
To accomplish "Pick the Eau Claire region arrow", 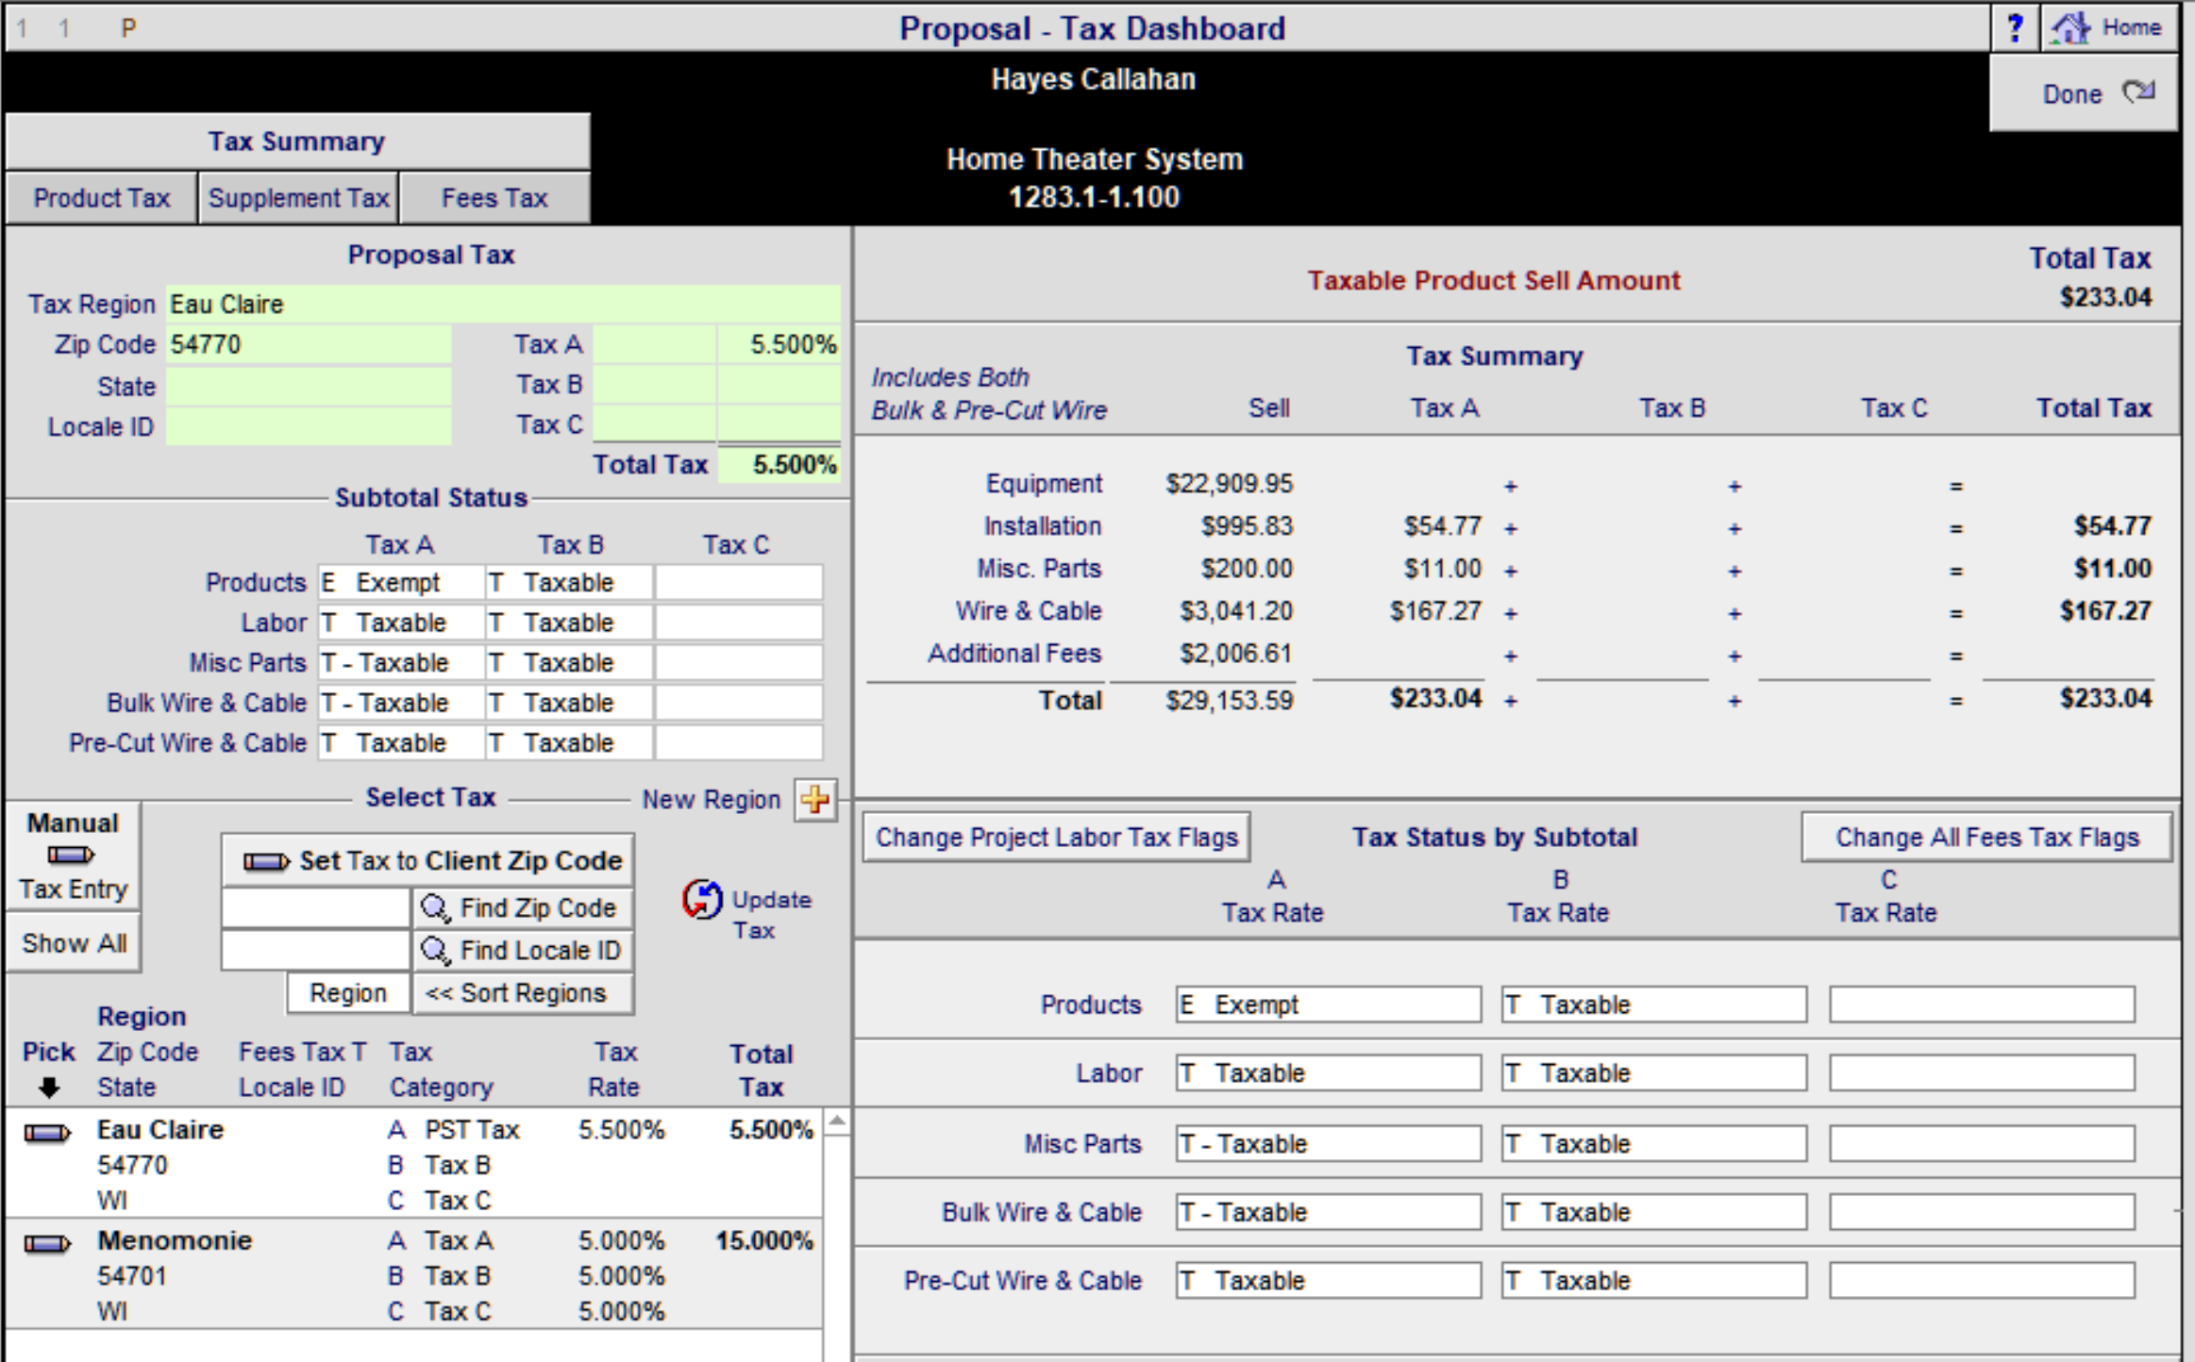I will click(47, 1132).
